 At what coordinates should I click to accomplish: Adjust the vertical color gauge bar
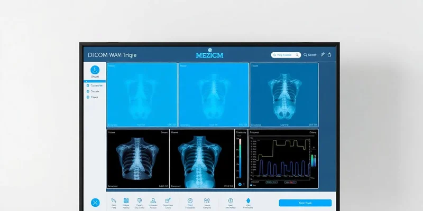coord(240,158)
